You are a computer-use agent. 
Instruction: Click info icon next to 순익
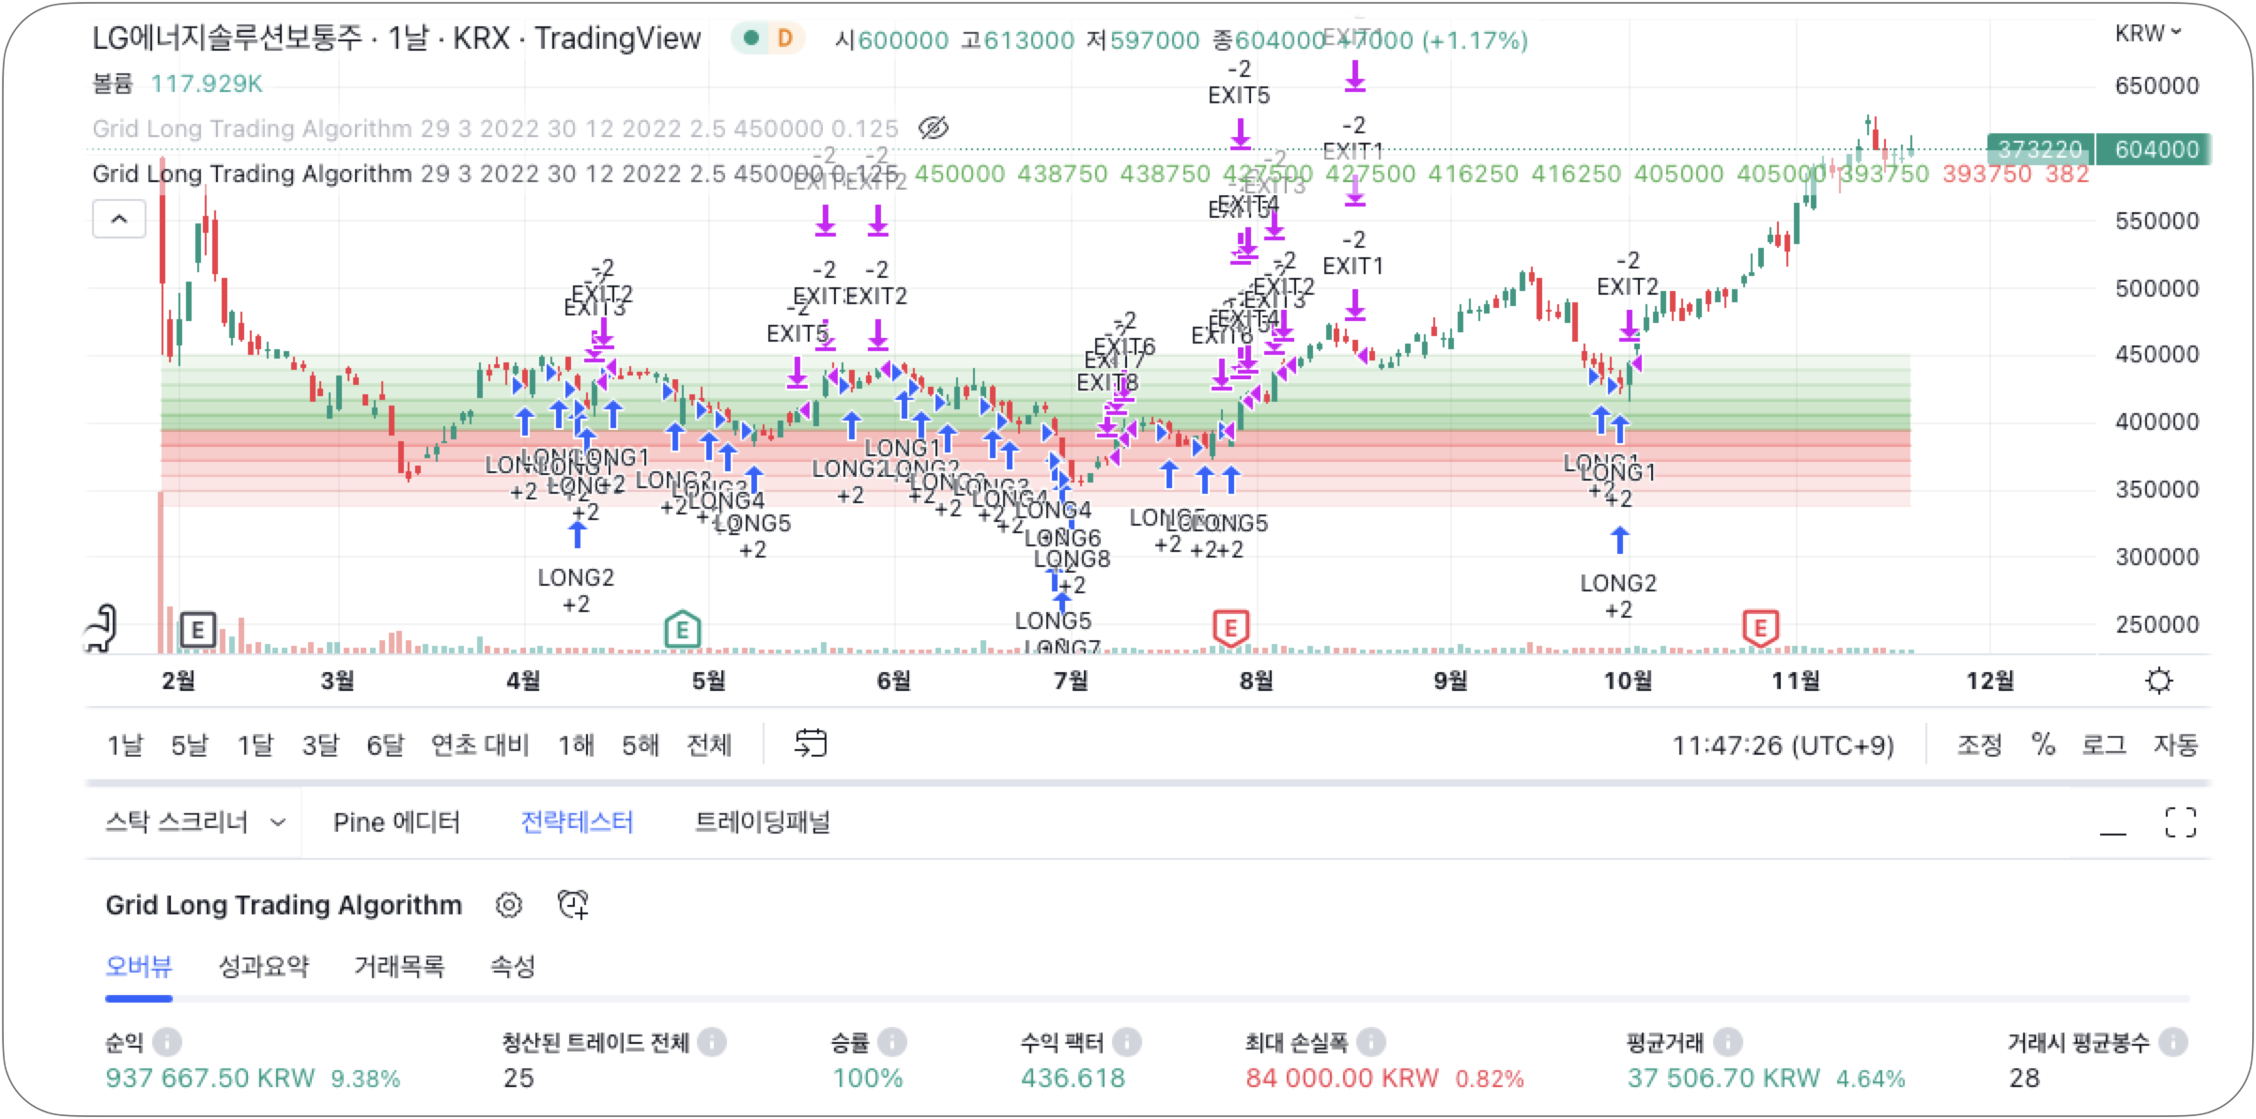(x=167, y=1042)
